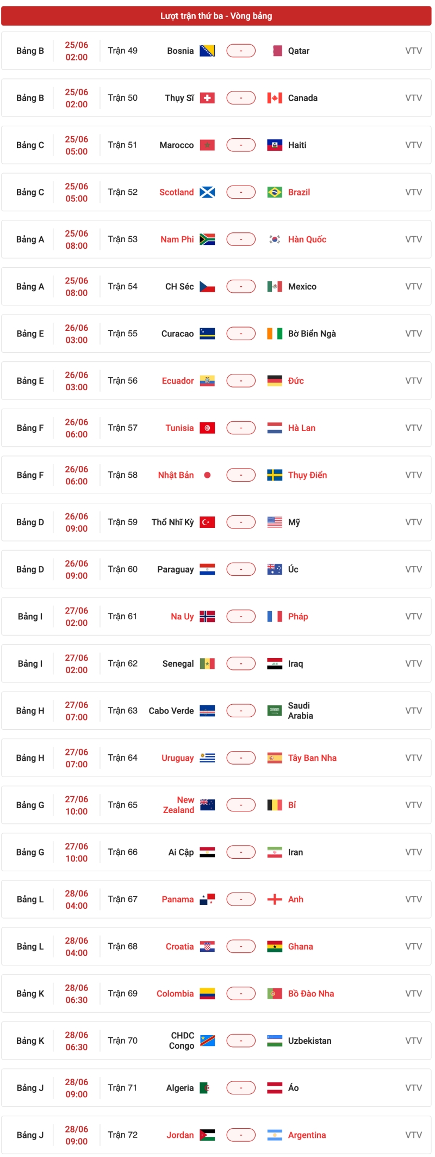435x1157 pixels.
Task: Select the Lượt trận thứ ba header
Action: pyautogui.click(x=216, y=16)
